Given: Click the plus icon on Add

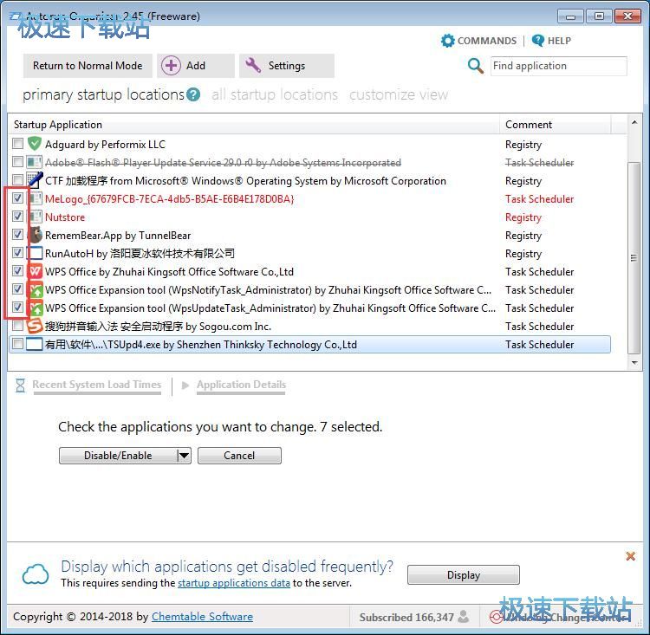Looking at the screenshot, I should [x=171, y=66].
